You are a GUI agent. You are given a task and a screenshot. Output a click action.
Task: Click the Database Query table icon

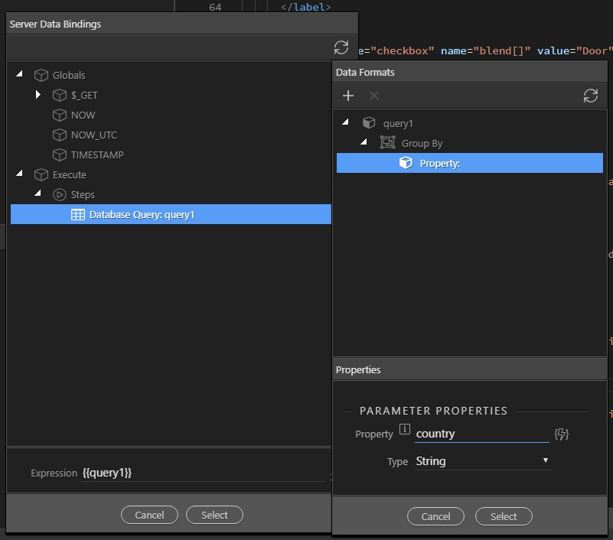(78, 215)
